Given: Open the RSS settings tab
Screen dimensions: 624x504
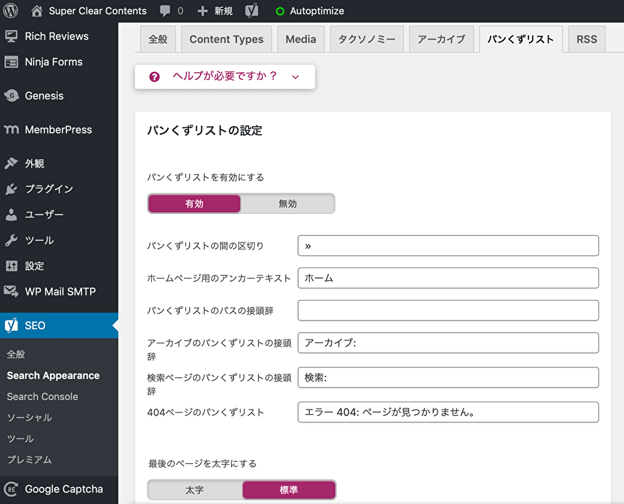Looking at the screenshot, I should (586, 38).
